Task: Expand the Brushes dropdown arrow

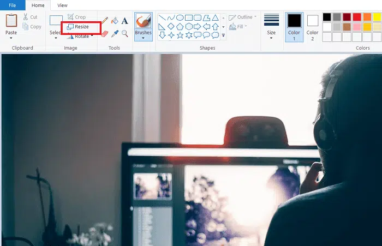Action: (x=143, y=38)
